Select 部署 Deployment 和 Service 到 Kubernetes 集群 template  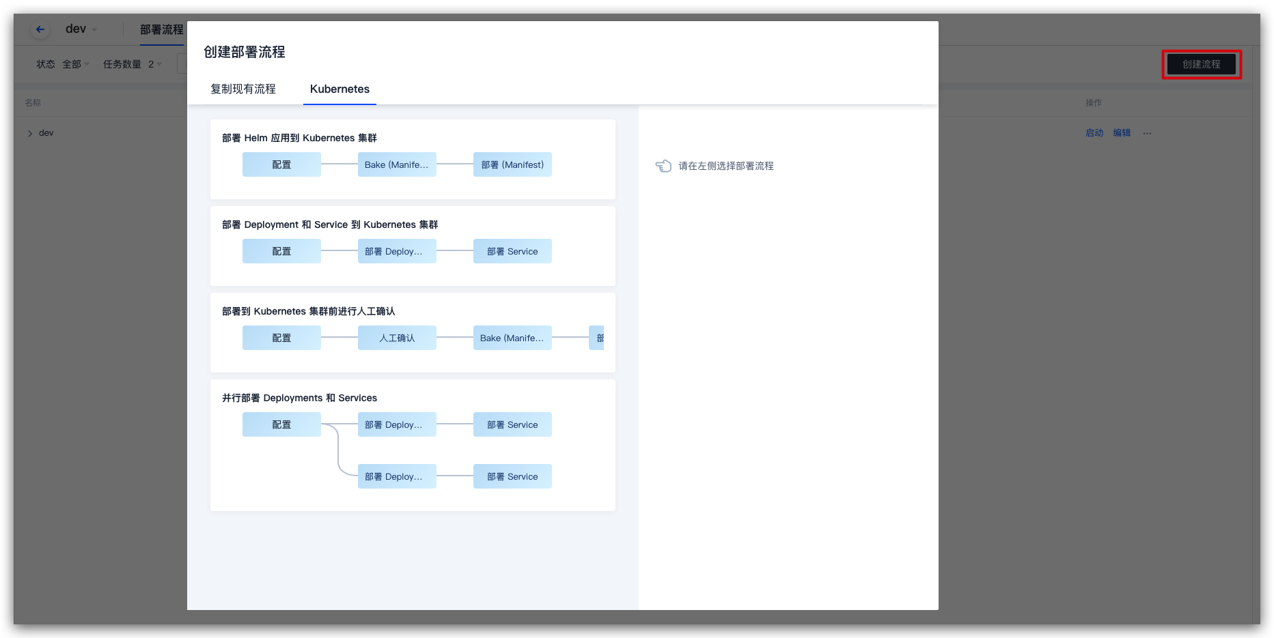pos(413,246)
